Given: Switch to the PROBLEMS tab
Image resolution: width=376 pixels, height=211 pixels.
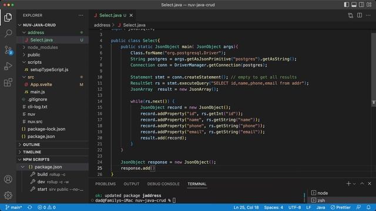Looking at the screenshot, I should (105, 183).
